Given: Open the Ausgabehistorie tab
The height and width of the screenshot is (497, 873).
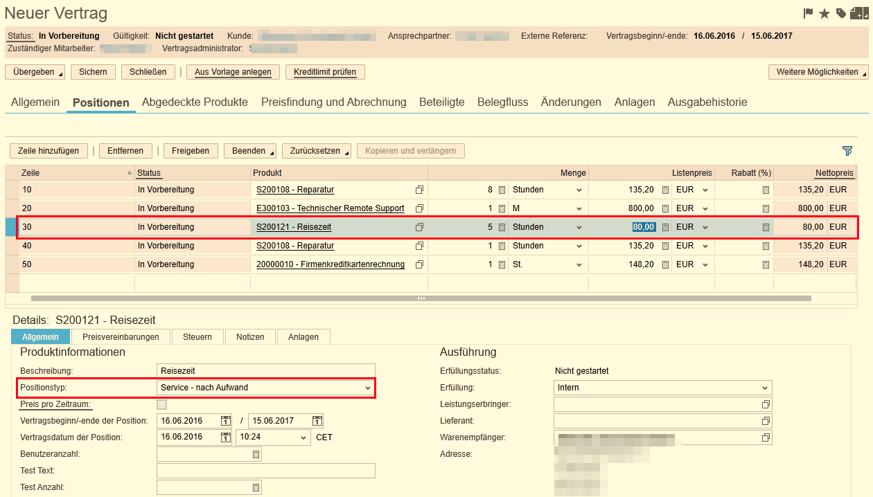Looking at the screenshot, I should [x=707, y=102].
